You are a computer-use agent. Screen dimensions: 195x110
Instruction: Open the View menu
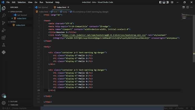pyautogui.click(x=30, y=2)
